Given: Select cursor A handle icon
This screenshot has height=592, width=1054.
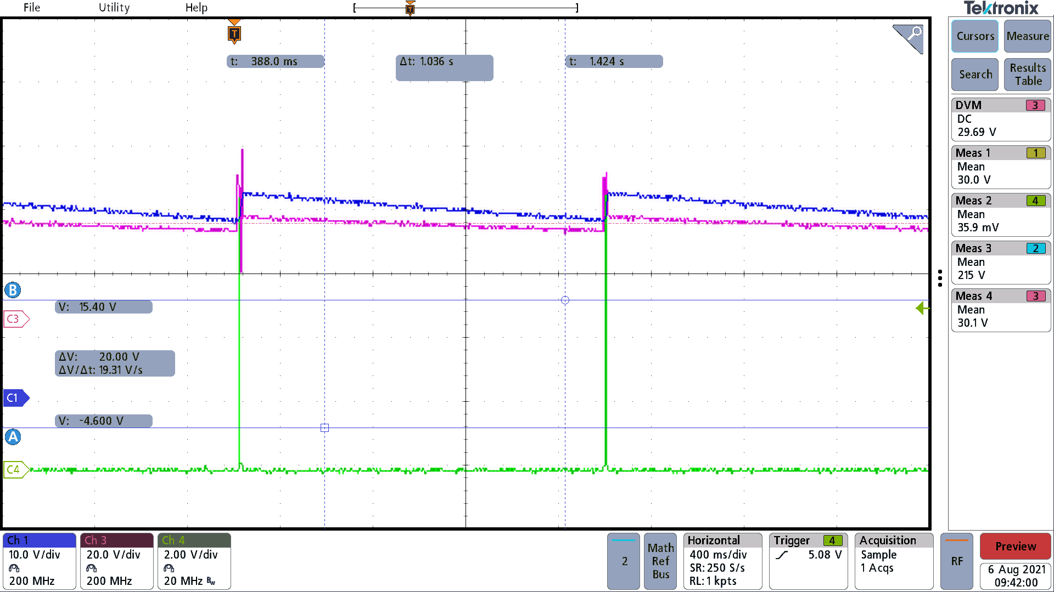Looking at the screenshot, I should point(13,437).
